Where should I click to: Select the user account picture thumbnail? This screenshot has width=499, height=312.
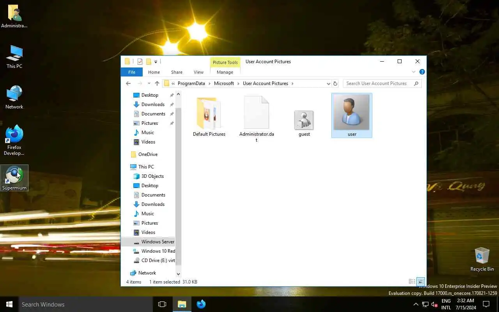352,112
